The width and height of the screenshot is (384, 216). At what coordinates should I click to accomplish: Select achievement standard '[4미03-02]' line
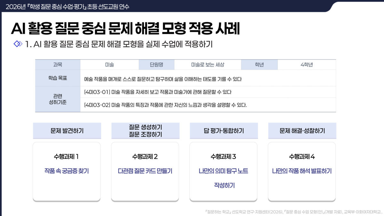(165, 105)
